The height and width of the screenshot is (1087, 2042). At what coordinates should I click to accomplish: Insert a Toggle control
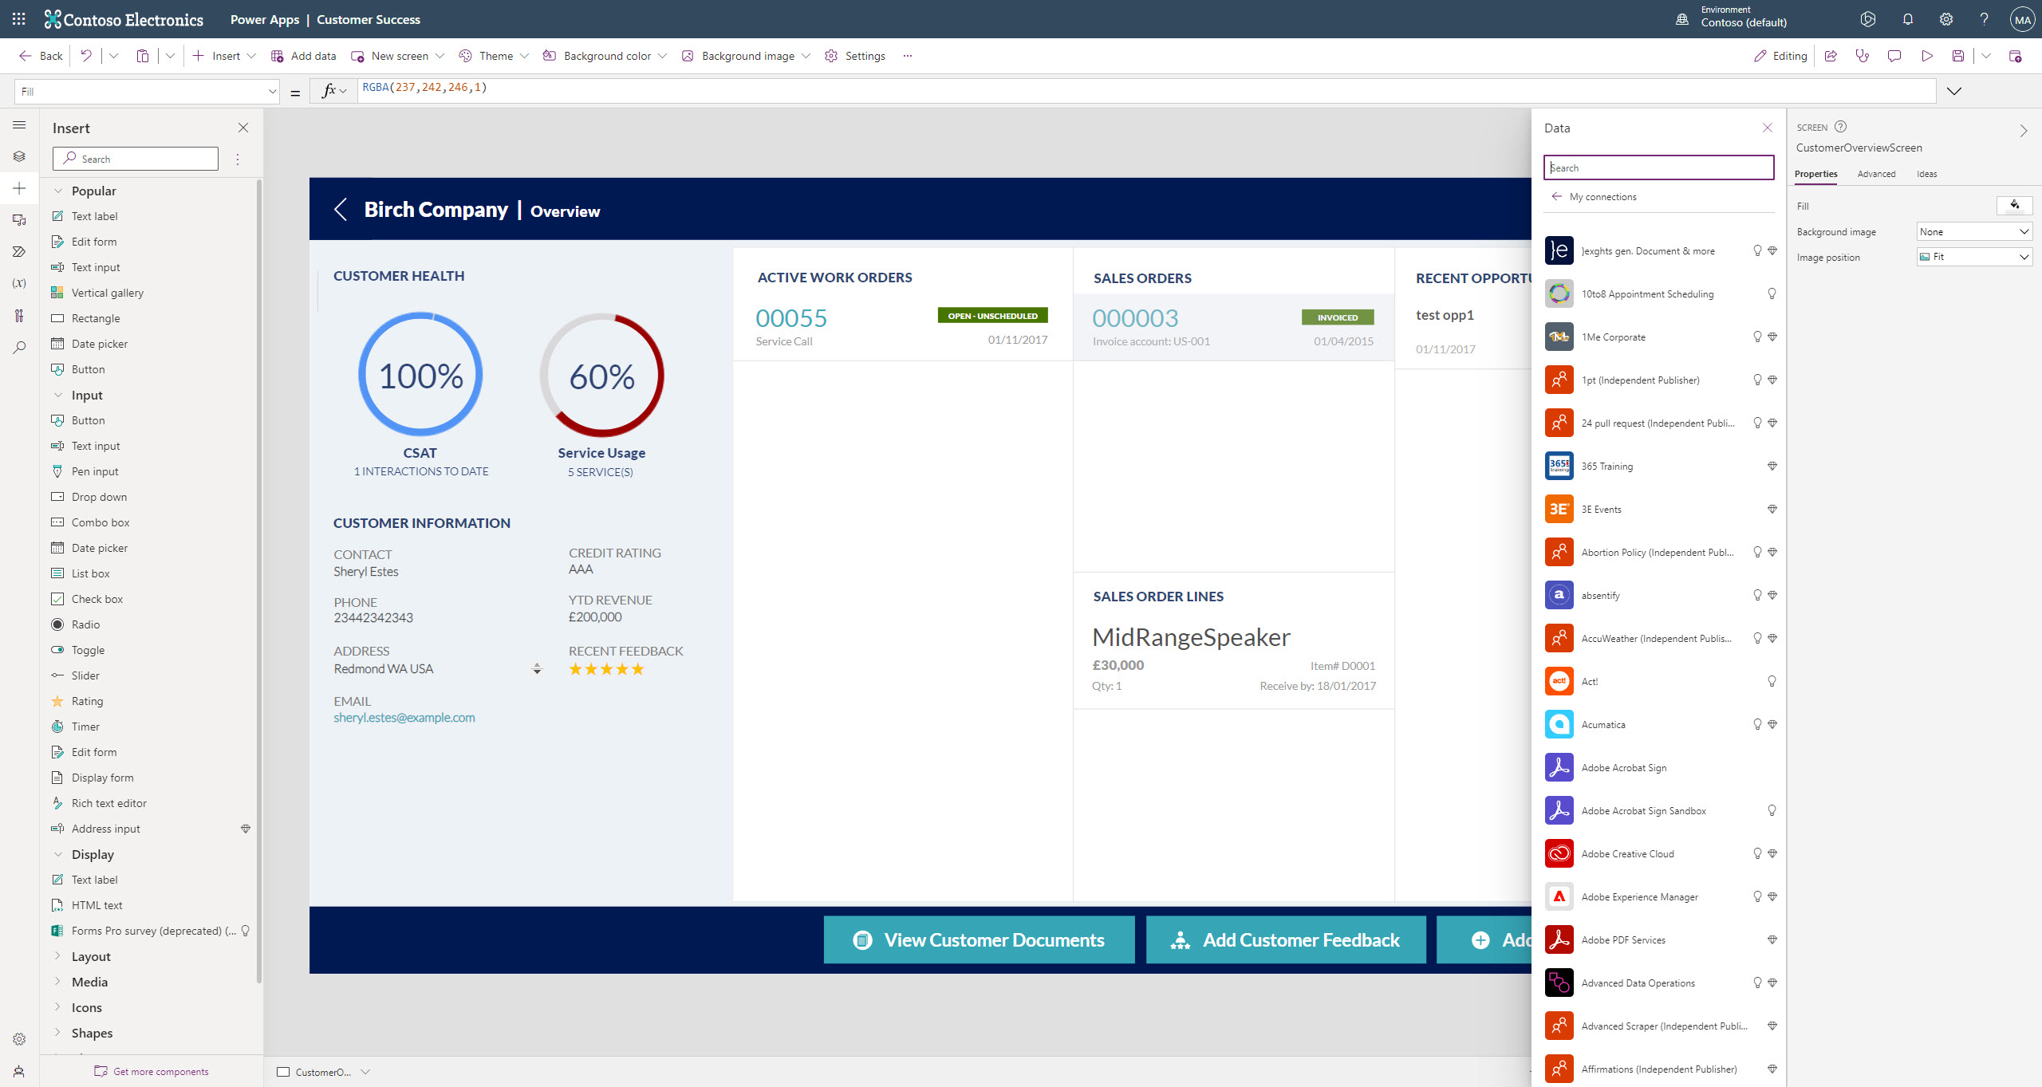coord(88,650)
